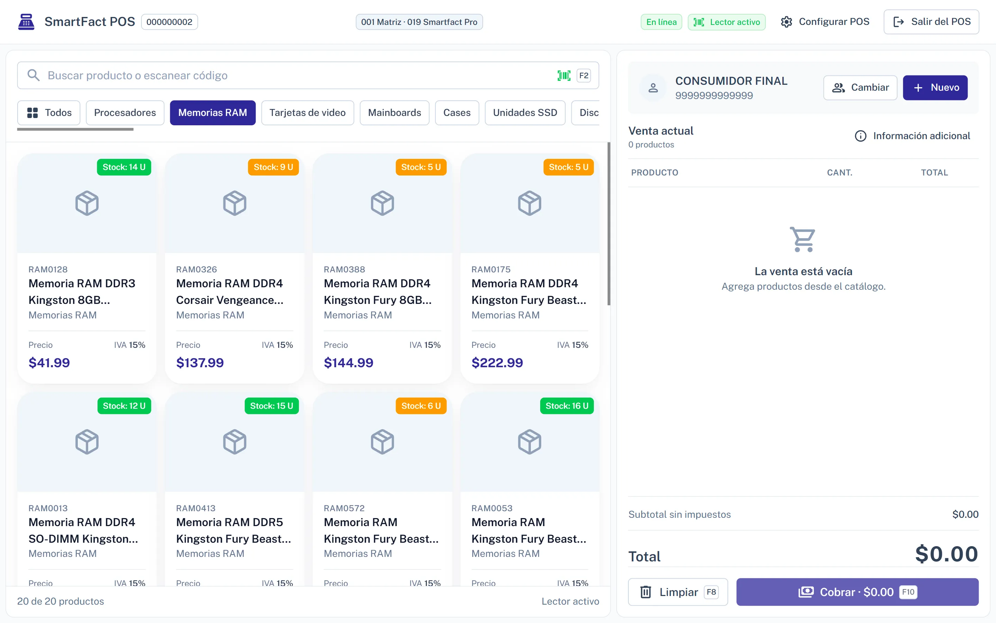Select the Procesadores category tab
The width and height of the screenshot is (996, 623).
point(125,113)
